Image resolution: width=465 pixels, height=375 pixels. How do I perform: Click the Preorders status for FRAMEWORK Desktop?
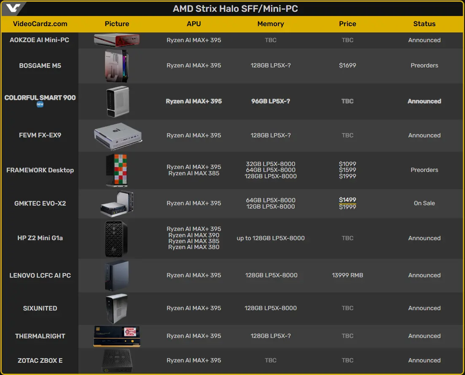[425, 170]
